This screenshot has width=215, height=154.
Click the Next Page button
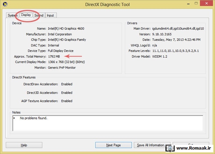(114, 145)
